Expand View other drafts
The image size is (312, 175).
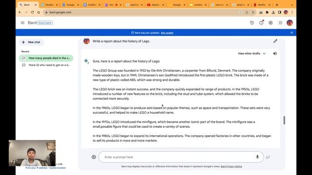(x=252, y=53)
